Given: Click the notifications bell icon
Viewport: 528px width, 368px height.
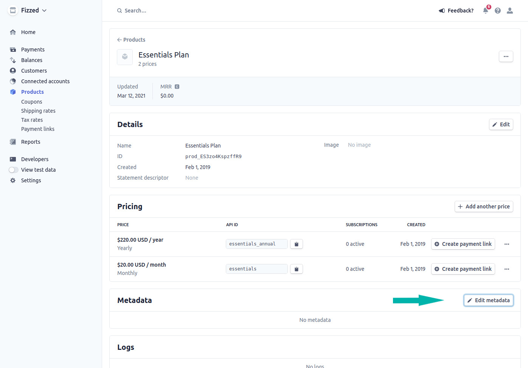Looking at the screenshot, I should pyautogui.click(x=486, y=11).
